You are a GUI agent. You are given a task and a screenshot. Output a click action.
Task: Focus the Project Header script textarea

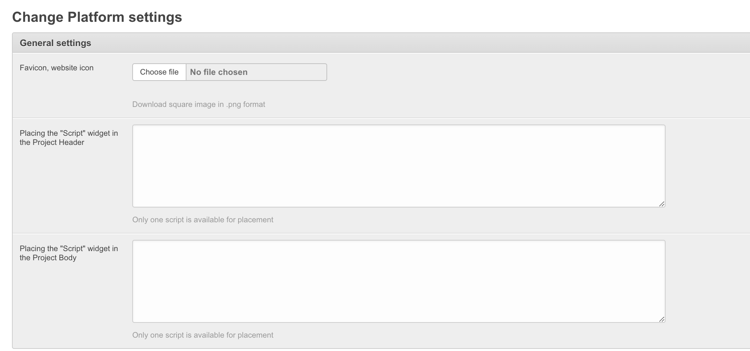399,166
